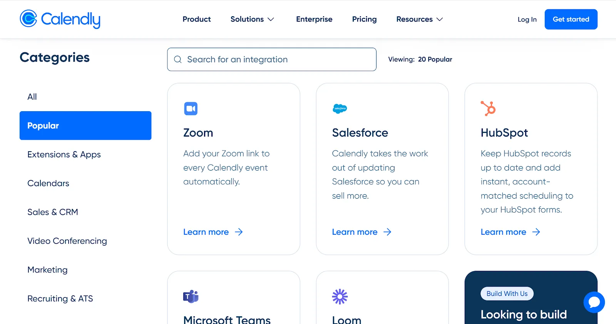Click the Viewing: 20 Popular text
616x324 pixels.
pos(420,59)
